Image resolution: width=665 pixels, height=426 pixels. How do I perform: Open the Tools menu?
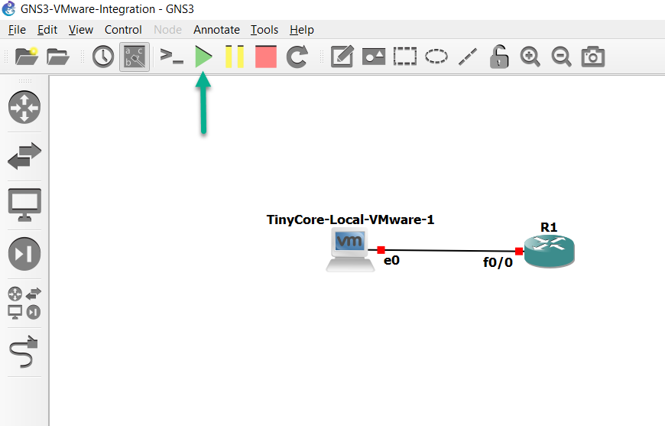pos(264,30)
